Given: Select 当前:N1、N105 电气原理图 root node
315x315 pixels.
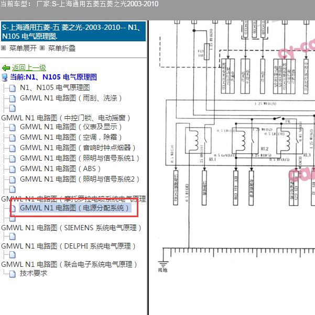Looking at the screenshot, I should point(53,77).
